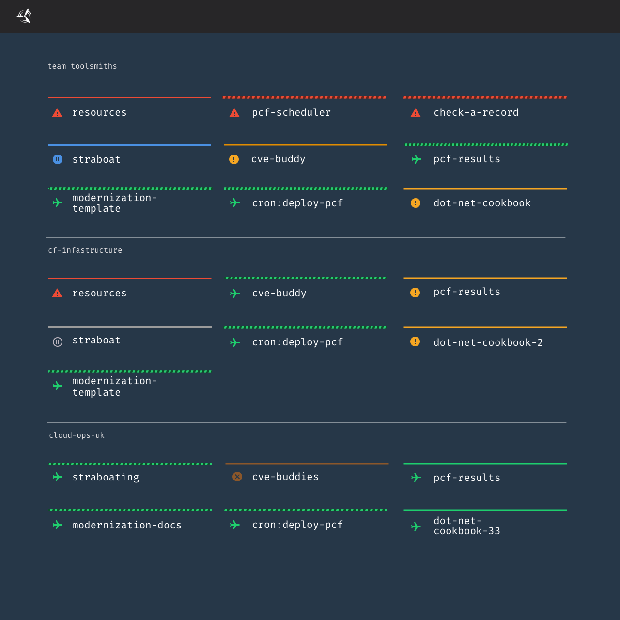Click the red warning triangle beside check-a-record

(416, 113)
